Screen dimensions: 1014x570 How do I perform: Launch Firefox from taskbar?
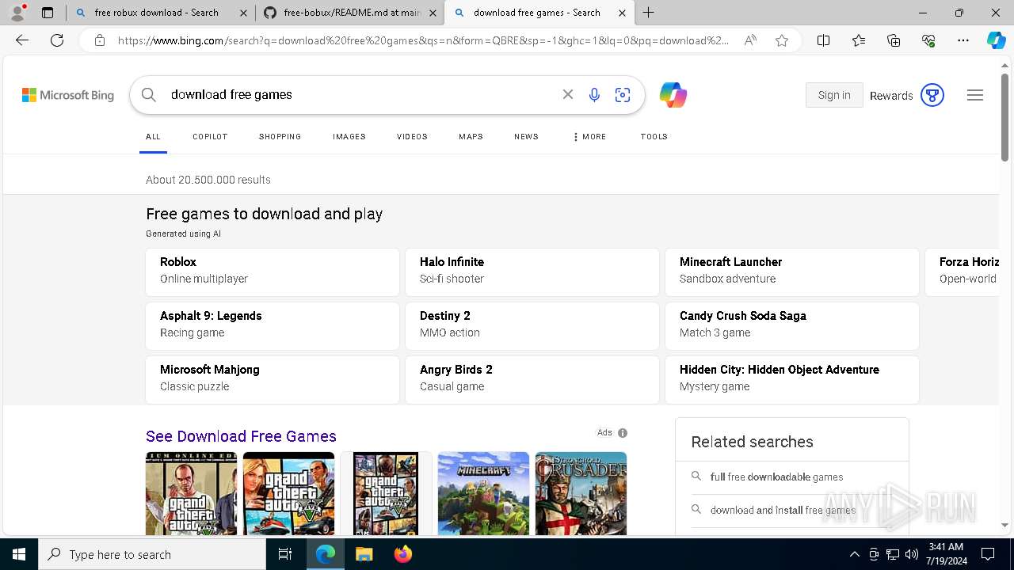[403, 554]
